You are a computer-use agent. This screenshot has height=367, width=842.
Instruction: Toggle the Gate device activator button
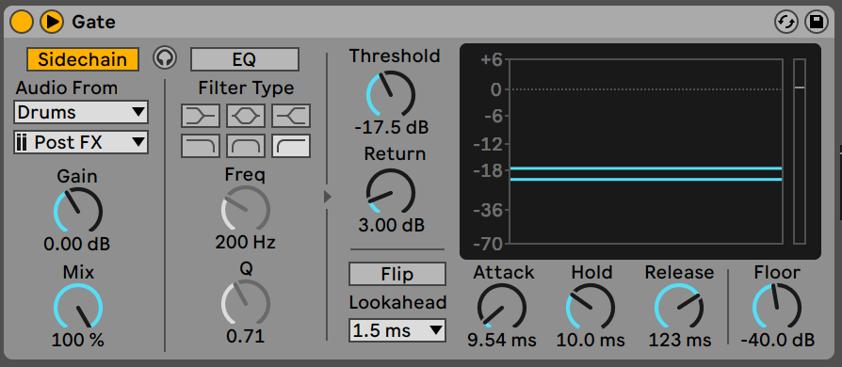(x=22, y=22)
